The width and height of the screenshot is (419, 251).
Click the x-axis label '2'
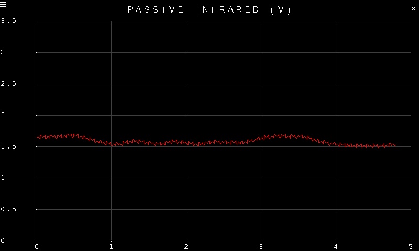tap(186, 247)
